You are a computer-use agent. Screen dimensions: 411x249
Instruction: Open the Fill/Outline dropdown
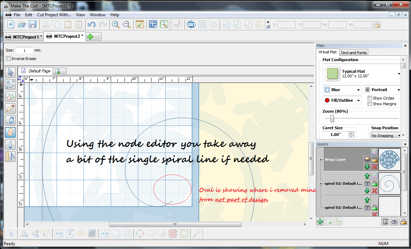pos(342,100)
